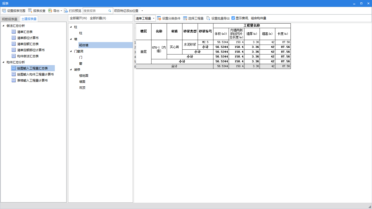The width and height of the screenshot is (372, 209).
Task: Click the 设置分类条件 icon
Action: click(159, 18)
